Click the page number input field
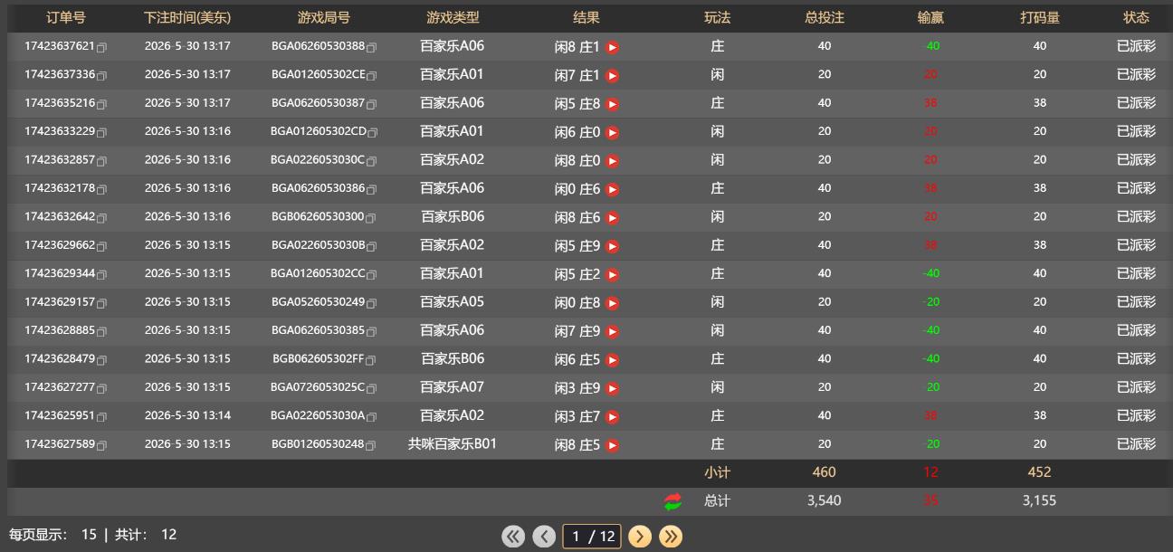 click(x=592, y=537)
